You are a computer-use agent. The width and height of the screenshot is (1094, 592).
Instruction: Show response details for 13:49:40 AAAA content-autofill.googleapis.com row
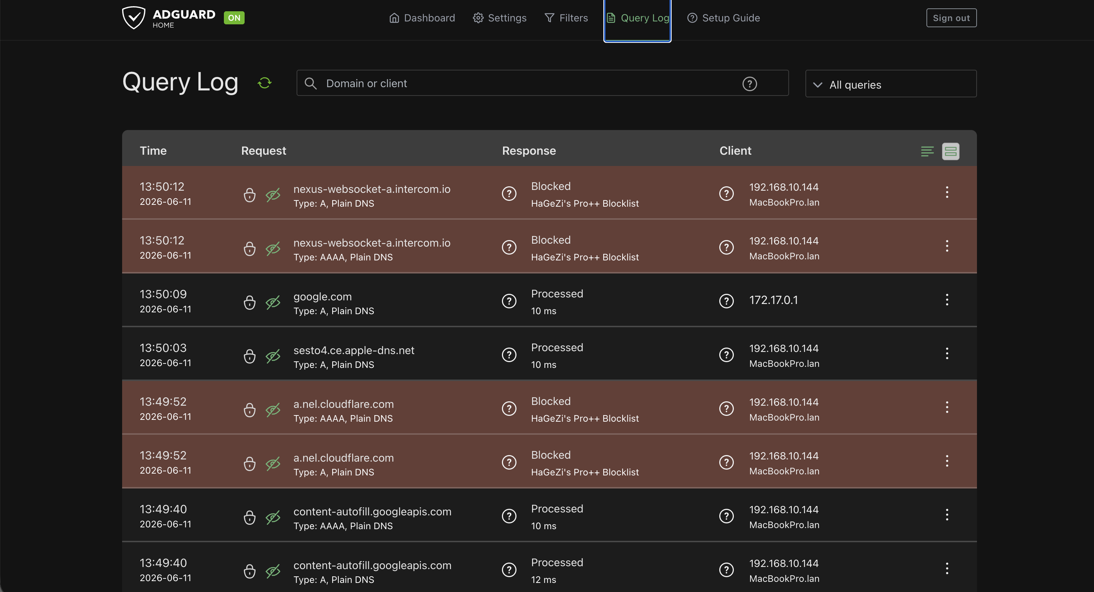(509, 516)
